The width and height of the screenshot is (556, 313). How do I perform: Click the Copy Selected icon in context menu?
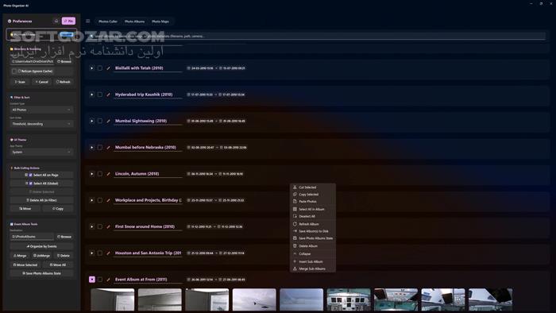[295, 195]
